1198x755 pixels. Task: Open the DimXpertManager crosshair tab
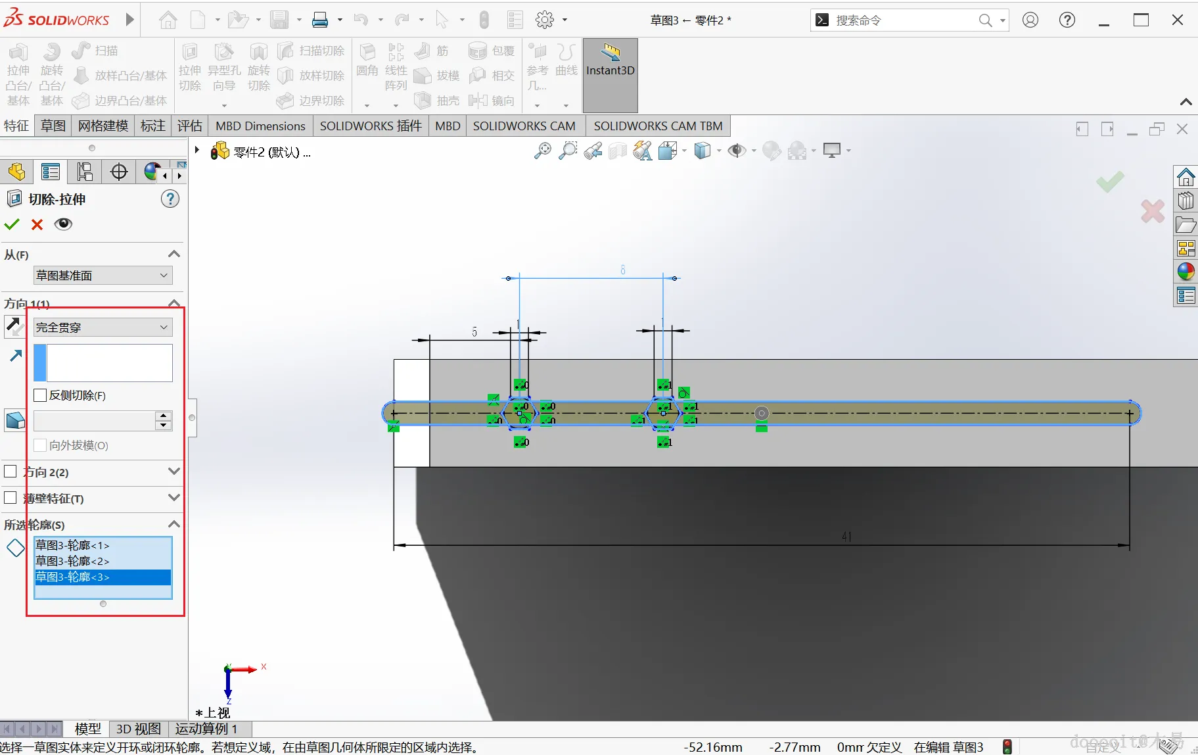click(119, 172)
